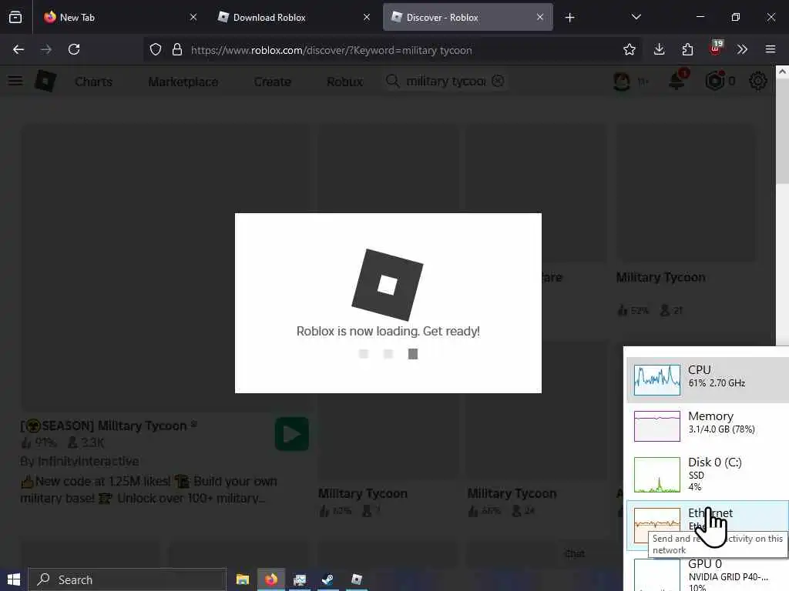The height and width of the screenshot is (591, 789).
Task: Open the Roblox notifications bell
Action: (677, 80)
